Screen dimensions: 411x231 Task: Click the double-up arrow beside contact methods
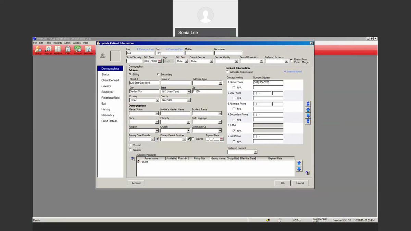click(x=308, y=104)
